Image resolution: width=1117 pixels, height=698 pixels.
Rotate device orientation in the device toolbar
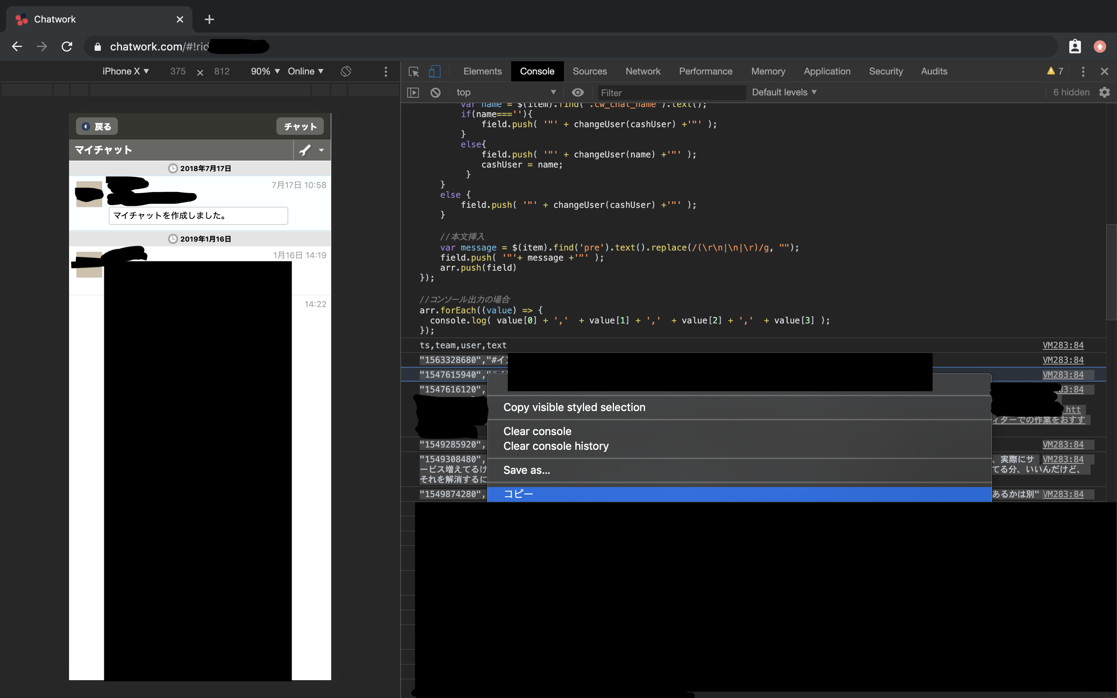346,71
